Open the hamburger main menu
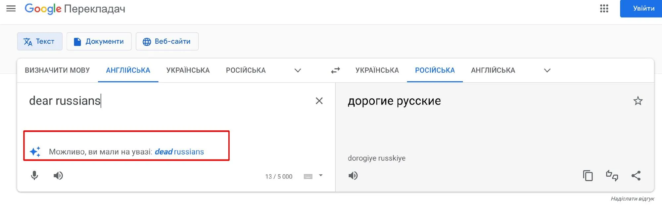662x224 pixels. coord(11,9)
